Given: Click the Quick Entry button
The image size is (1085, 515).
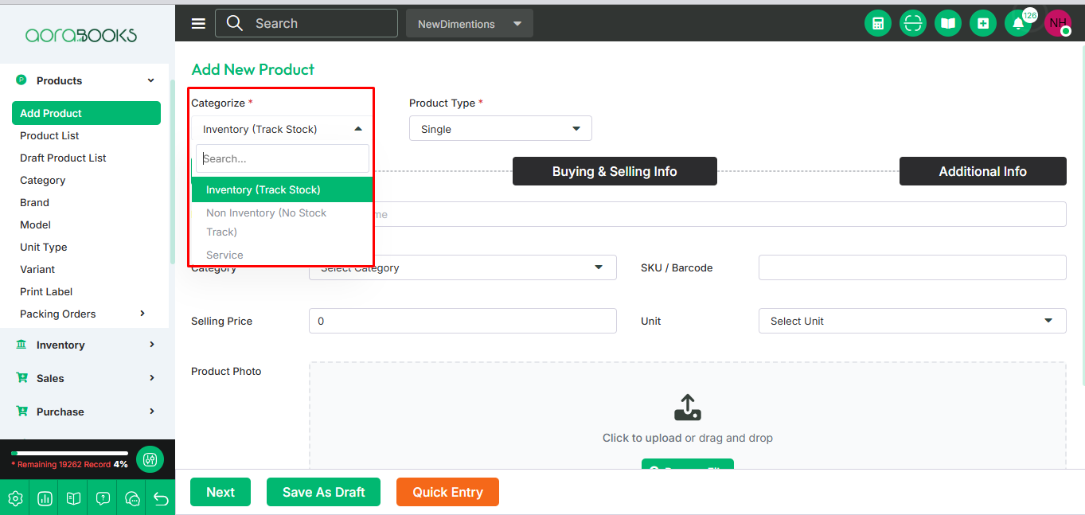Looking at the screenshot, I should click(447, 492).
